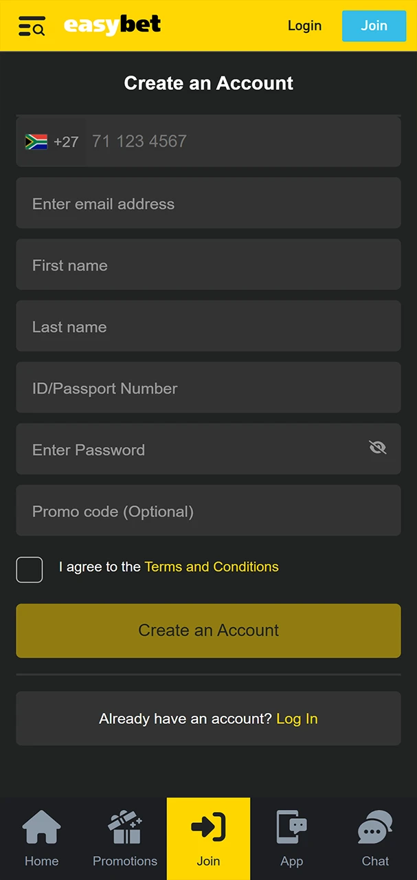Open the Terms and Conditions link

coord(212,567)
